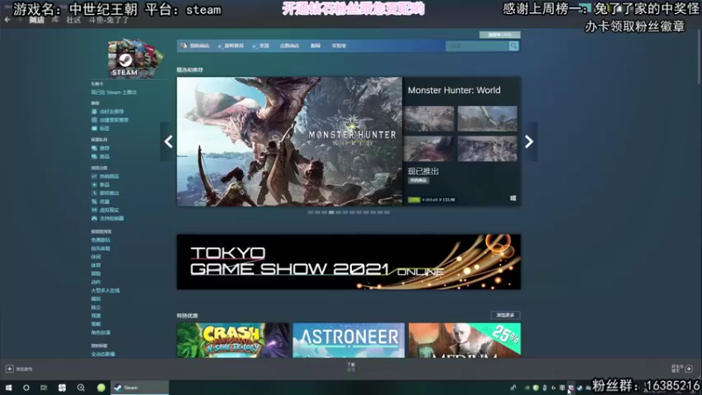702x395 pixels.
Task: Click the tag icon beside 标签
Action: (x=94, y=128)
